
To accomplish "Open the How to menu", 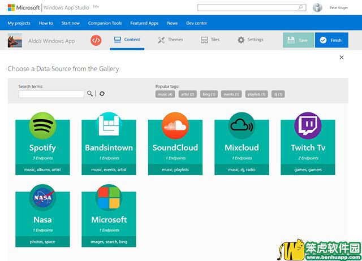I will pos(46,23).
